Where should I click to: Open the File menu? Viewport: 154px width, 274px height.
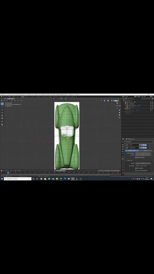pos(3,96)
